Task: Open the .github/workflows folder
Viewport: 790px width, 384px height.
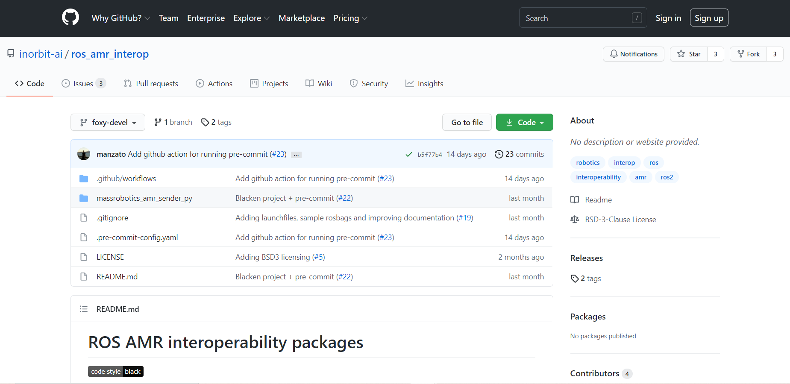Action: click(126, 179)
